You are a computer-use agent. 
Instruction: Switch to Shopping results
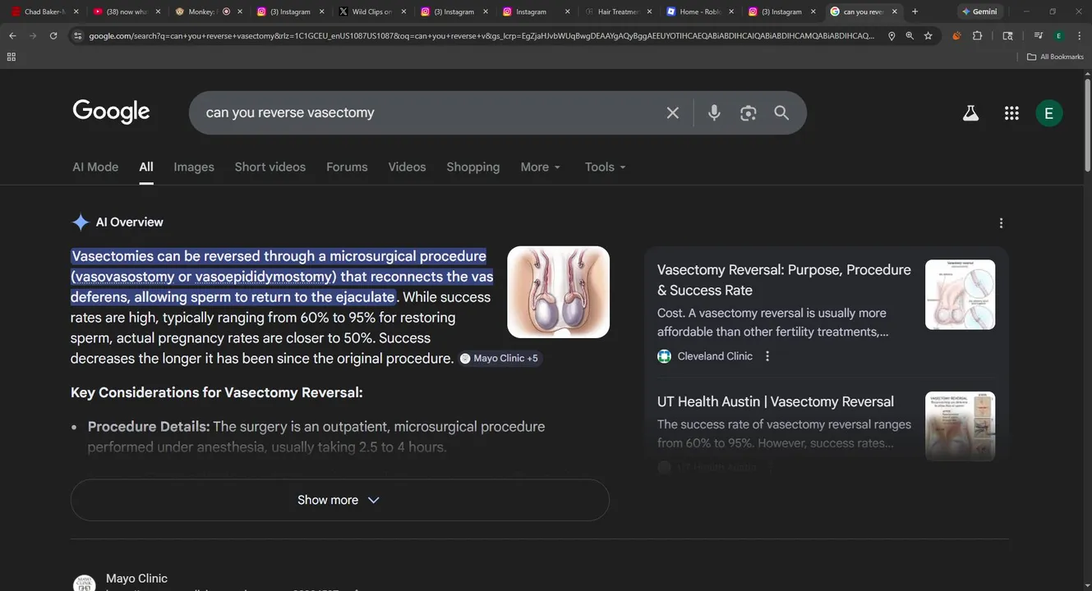tap(472, 167)
